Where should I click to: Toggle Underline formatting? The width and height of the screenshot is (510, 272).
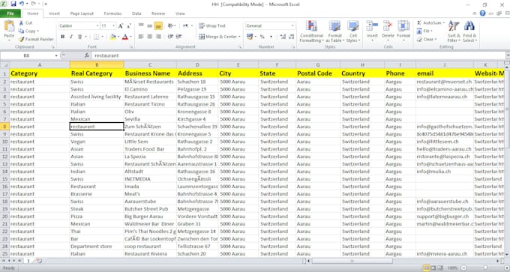point(79,37)
